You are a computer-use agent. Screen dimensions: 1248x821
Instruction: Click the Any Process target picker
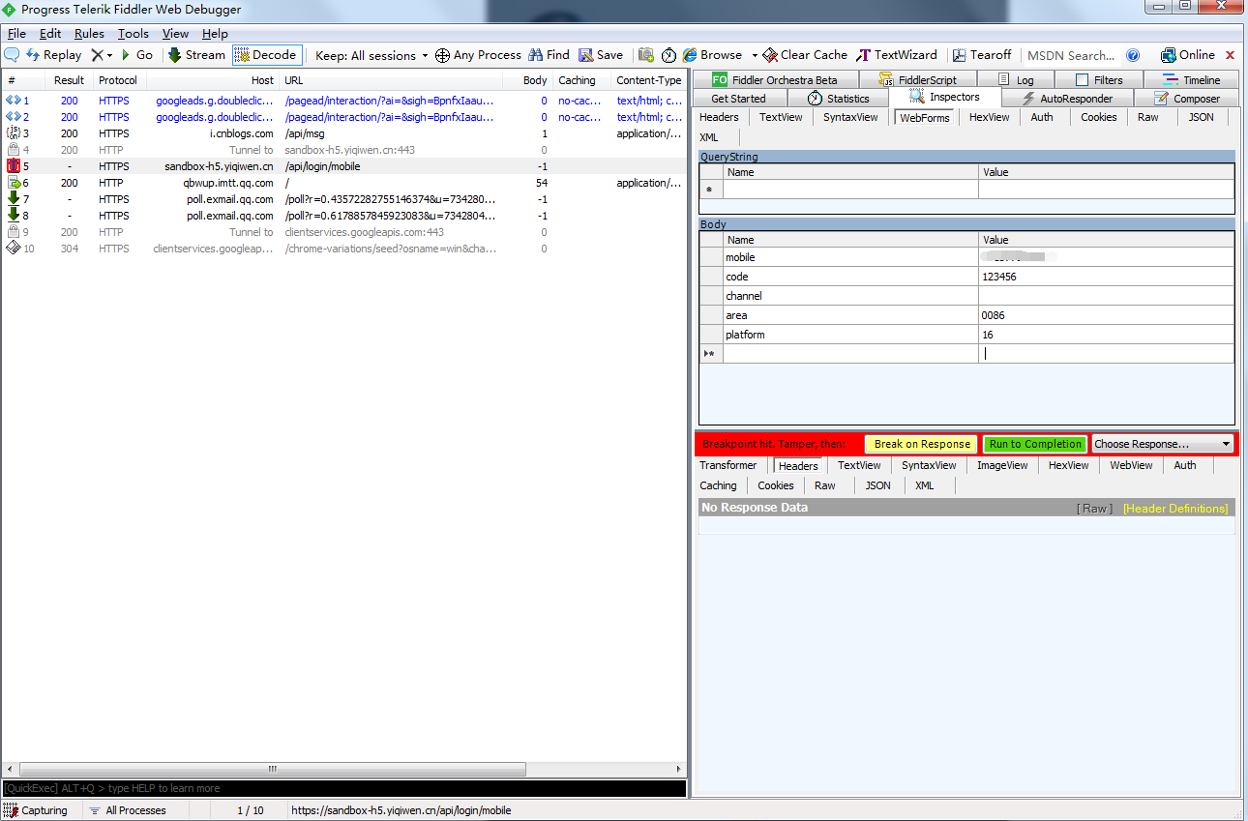coord(478,55)
